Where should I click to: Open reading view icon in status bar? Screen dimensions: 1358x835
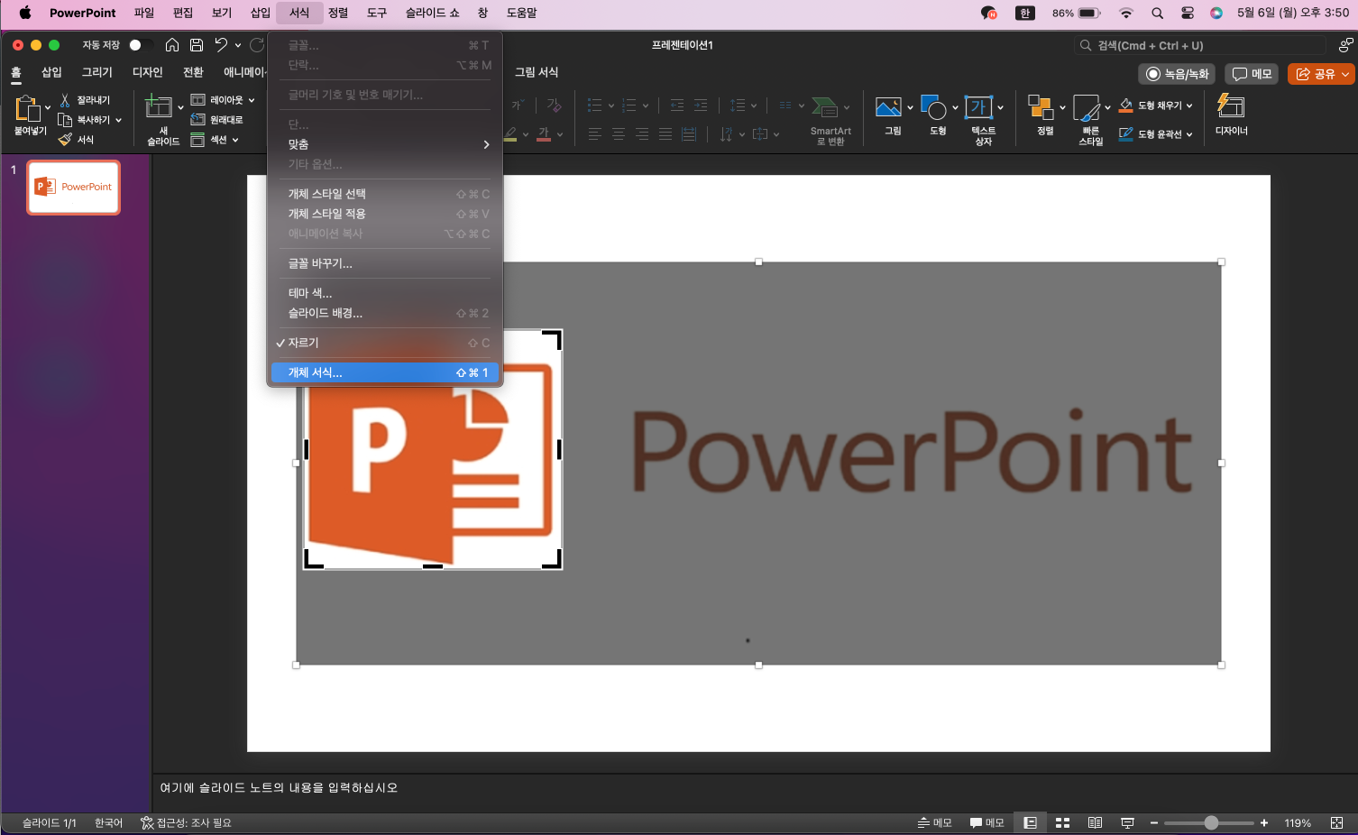pos(1095,822)
